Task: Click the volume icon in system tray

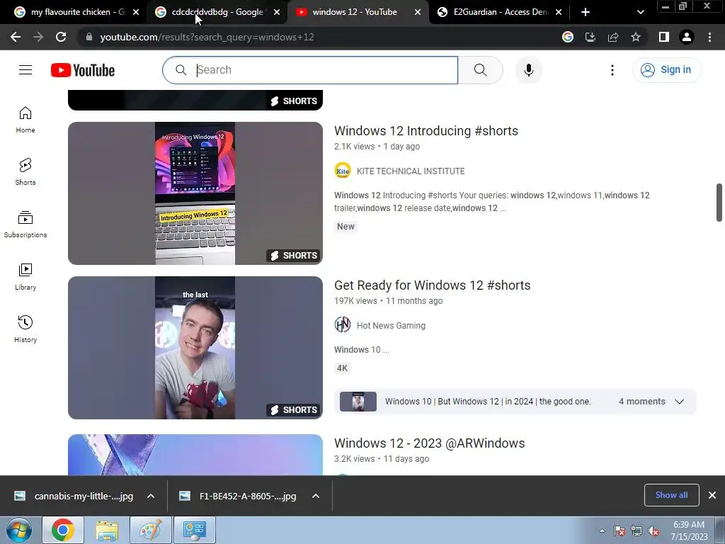Action: point(653,531)
